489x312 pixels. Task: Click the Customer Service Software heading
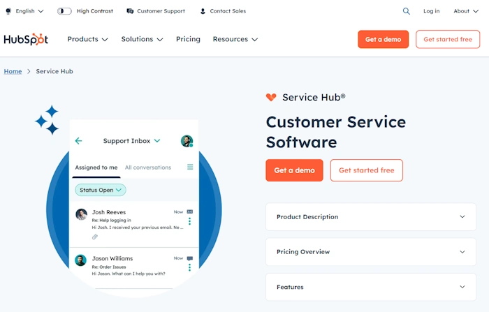[x=336, y=132]
